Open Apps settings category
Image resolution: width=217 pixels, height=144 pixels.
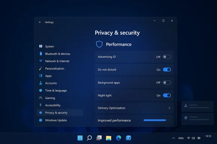point(60,76)
